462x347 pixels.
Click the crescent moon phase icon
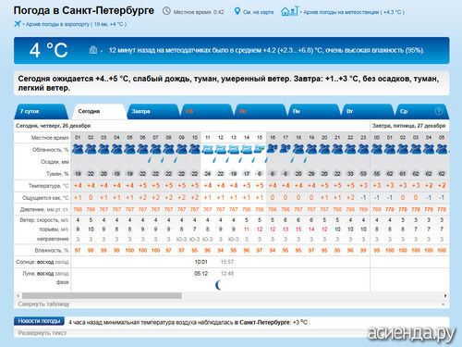pos(218,285)
